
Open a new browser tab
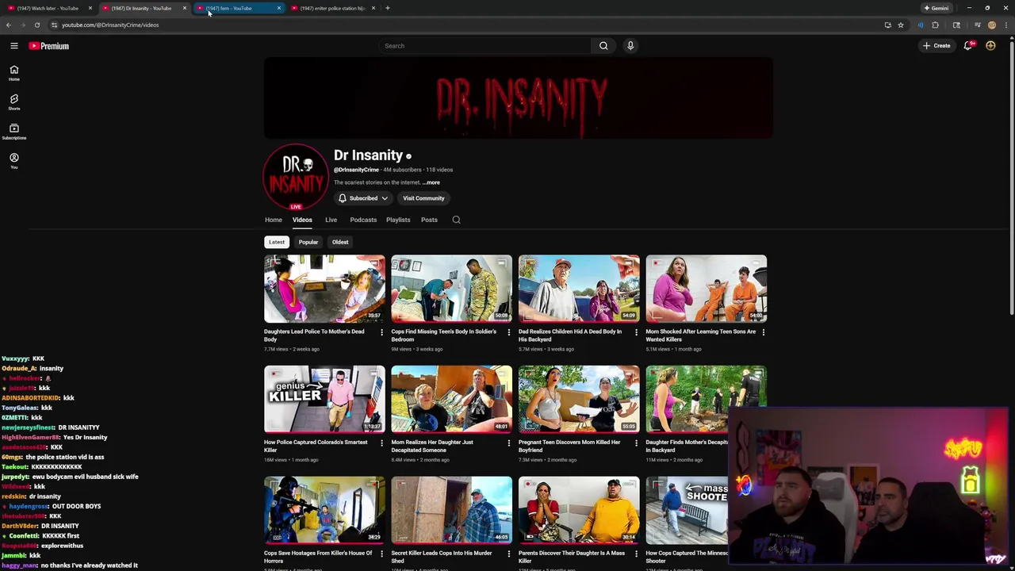[387, 8]
